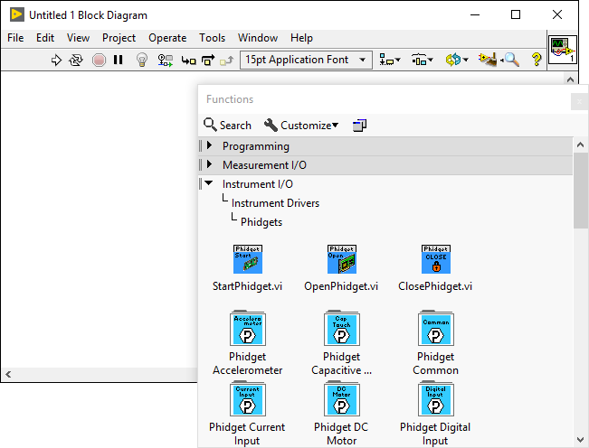Collapse the Instrument I/O category

(x=209, y=183)
